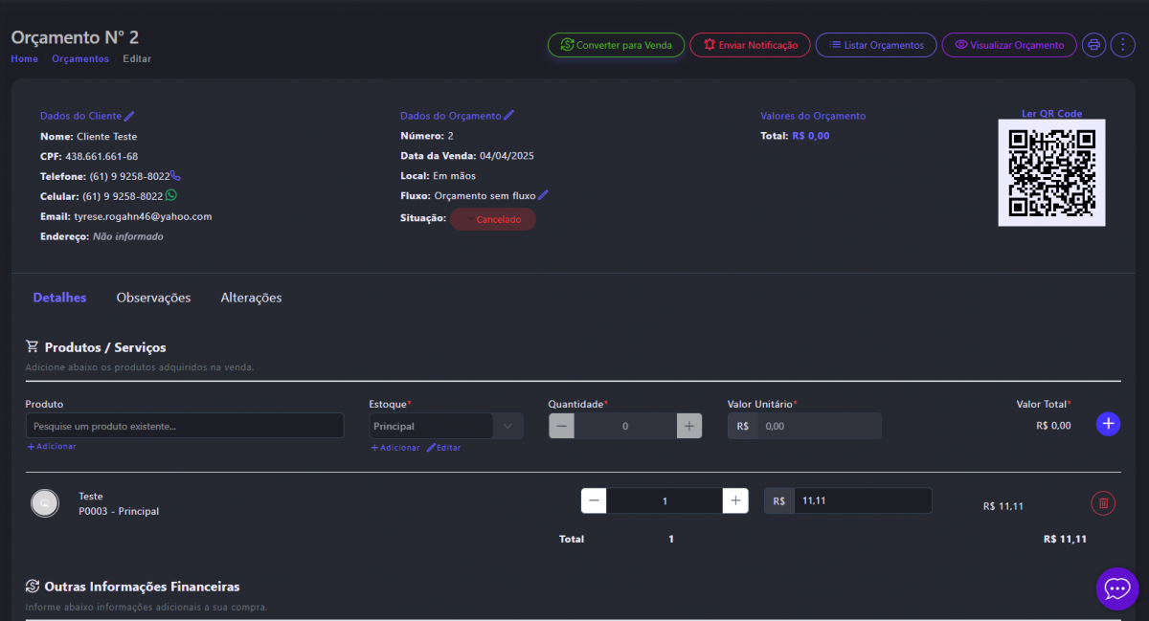Delete the Teste product with trash icon
This screenshot has width=1149, height=621.
(1103, 502)
